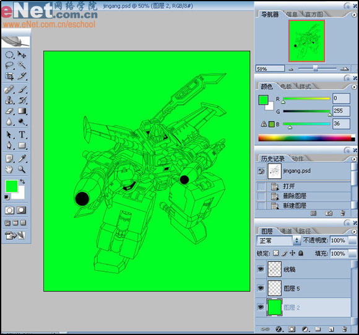Select the Blur tool
Viewport: 359px width, 335px height.
click(9, 122)
